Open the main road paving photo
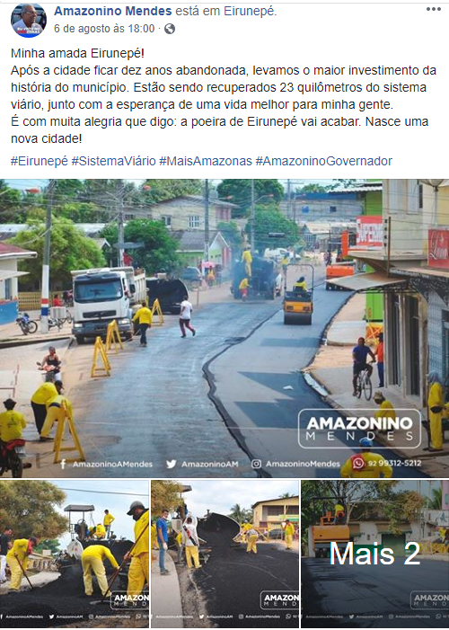Screen dimensions: 449x630 (x=224, y=328)
